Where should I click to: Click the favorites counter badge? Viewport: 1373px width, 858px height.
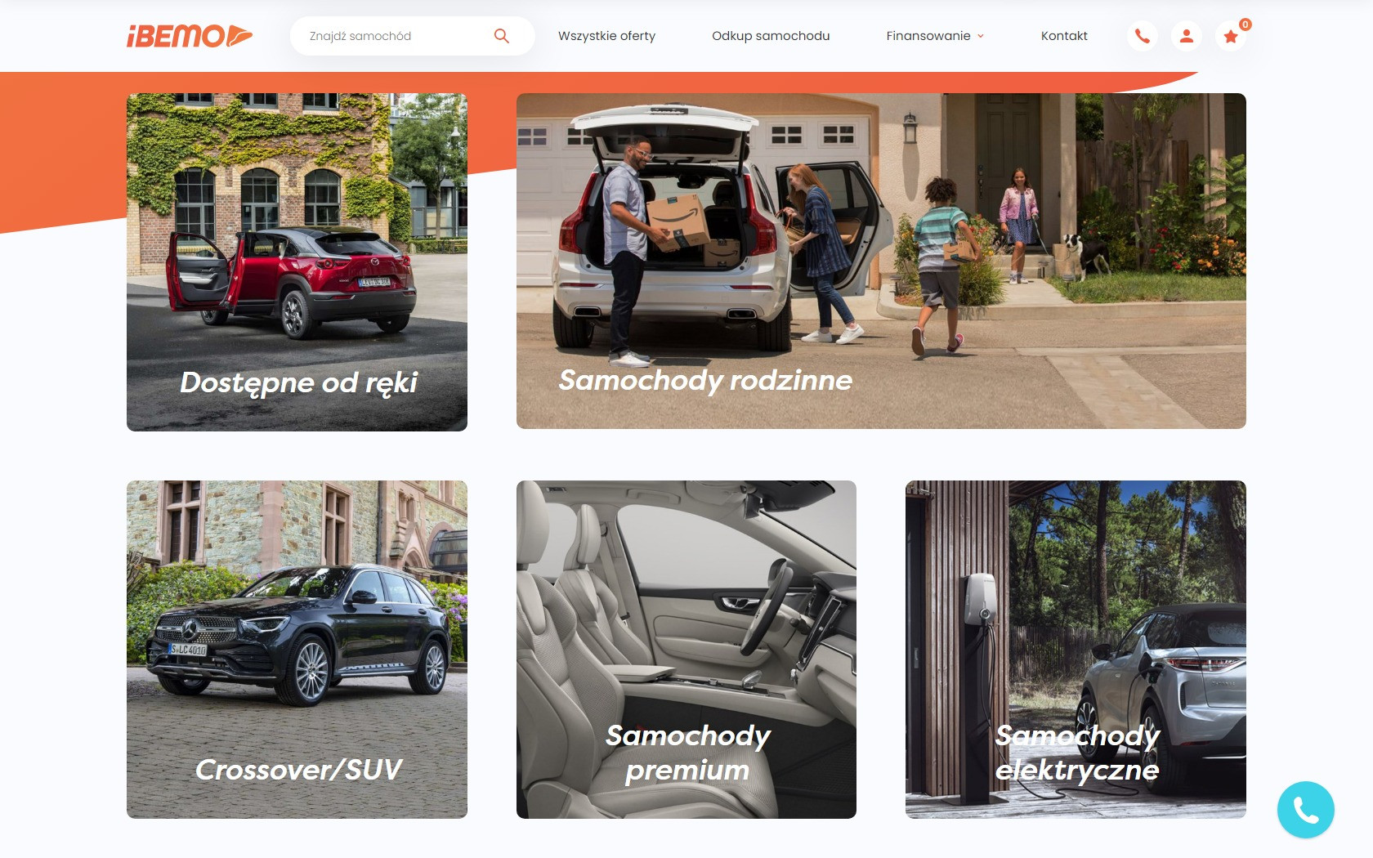[1245, 25]
